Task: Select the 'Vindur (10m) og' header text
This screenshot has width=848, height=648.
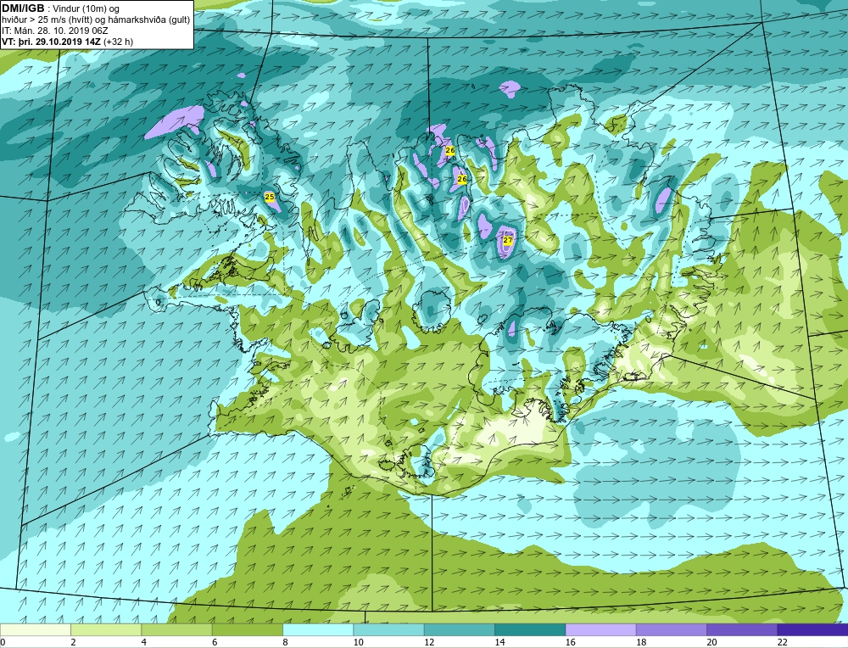Action: (x=86, y=8)
